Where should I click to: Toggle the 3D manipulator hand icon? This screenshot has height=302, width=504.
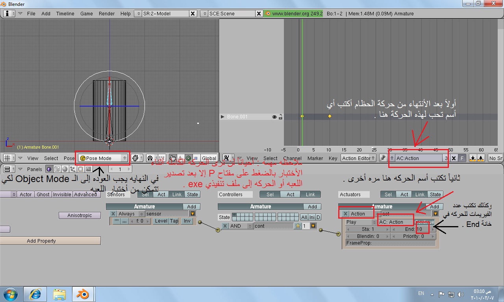click(x=172, y=158)
